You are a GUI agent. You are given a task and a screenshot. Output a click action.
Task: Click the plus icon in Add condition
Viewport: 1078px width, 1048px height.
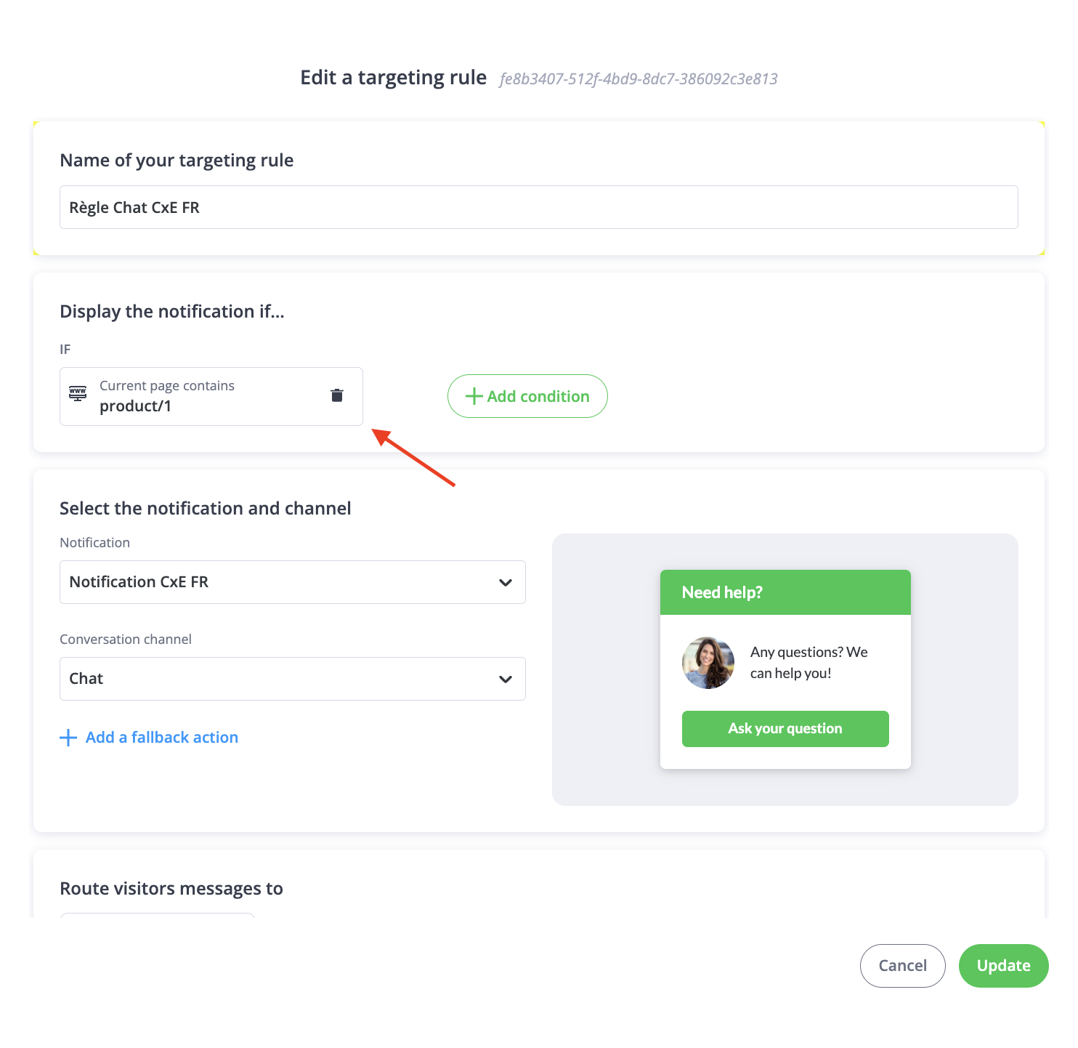point(474,396)
